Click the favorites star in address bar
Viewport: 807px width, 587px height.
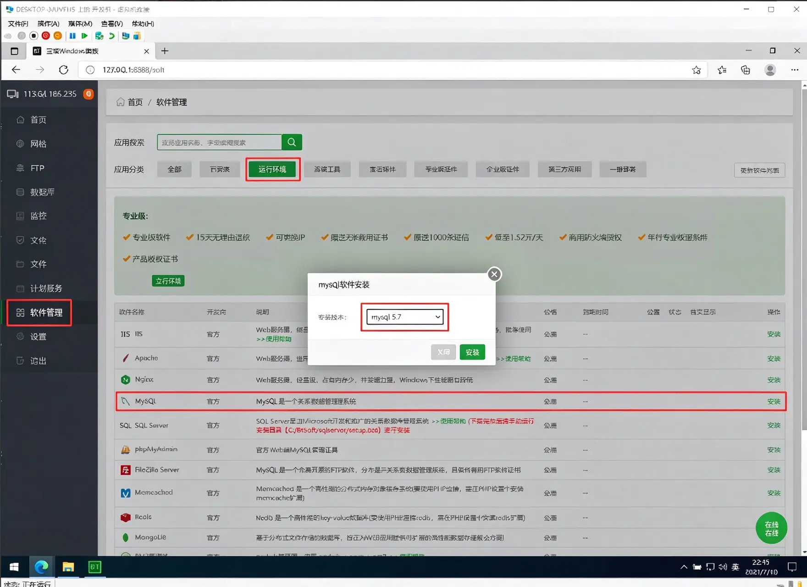point(696,70)
